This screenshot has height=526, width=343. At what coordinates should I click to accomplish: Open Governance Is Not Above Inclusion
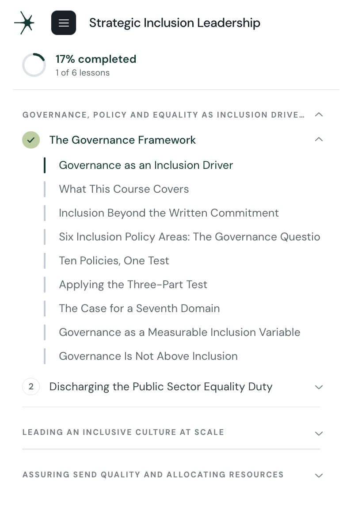[148, 356]
